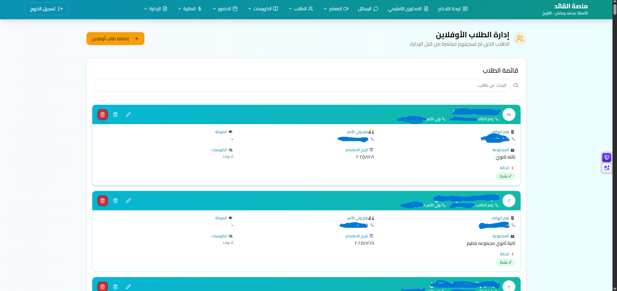Viewport: 617px width, 291px height.
Task: Expand the الإدارة dropdown menu
Action: [156, 9]
